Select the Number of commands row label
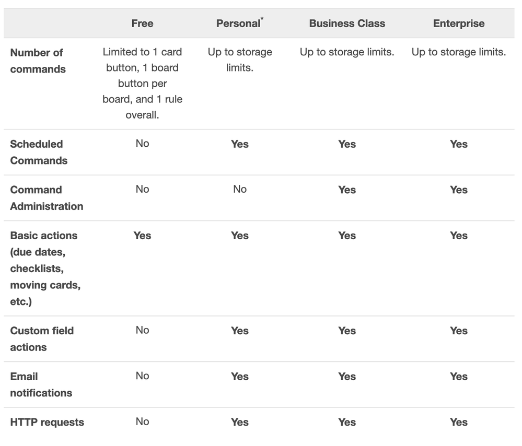Image resolution: width=522 pixels, height=446 pixels. pos(38,61)
